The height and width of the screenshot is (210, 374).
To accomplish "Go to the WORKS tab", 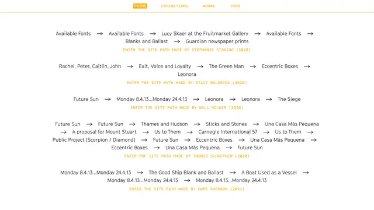I will point(209,6).
